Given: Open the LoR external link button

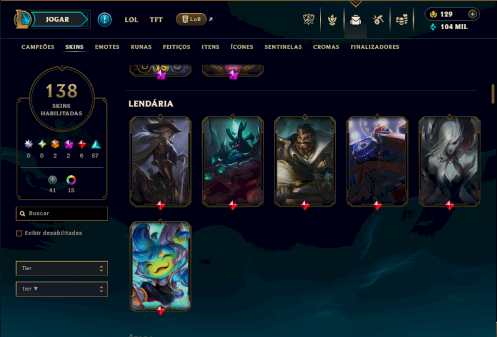Looking at the screenshot, I should click(x=194, y=19).
